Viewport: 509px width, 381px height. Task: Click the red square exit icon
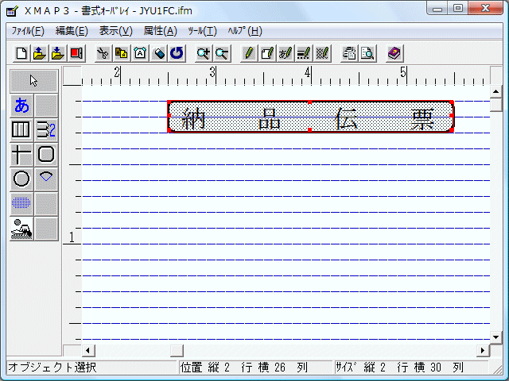tap(76, 53)
